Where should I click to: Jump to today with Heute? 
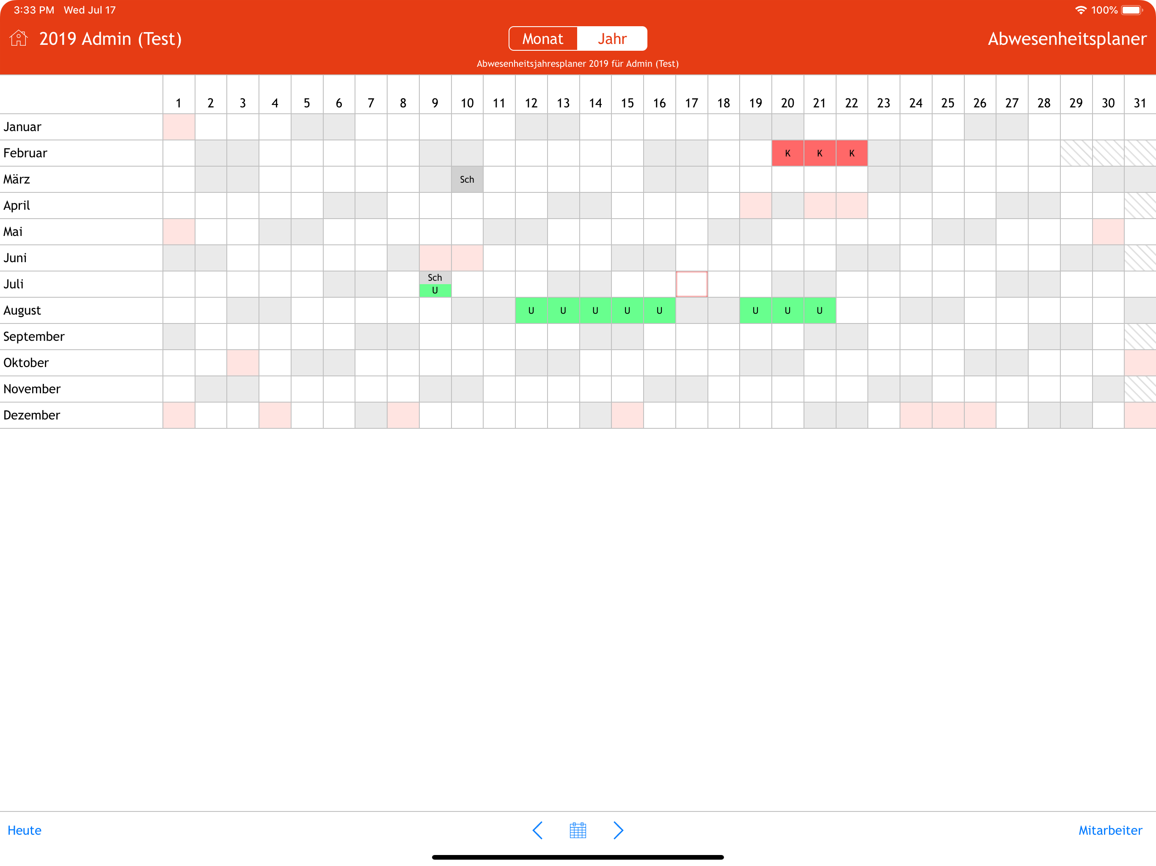pyautogui.click(x=25, y=830)
